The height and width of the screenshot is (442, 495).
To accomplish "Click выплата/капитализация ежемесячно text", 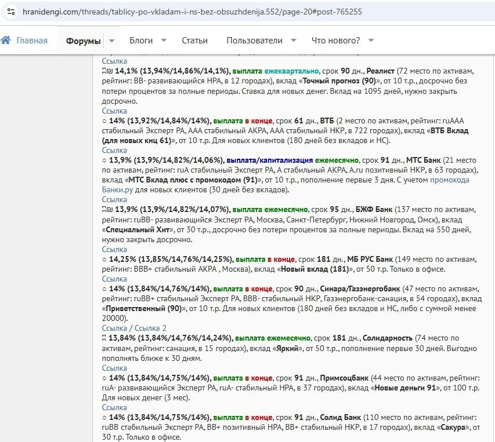I will point(292,160).
